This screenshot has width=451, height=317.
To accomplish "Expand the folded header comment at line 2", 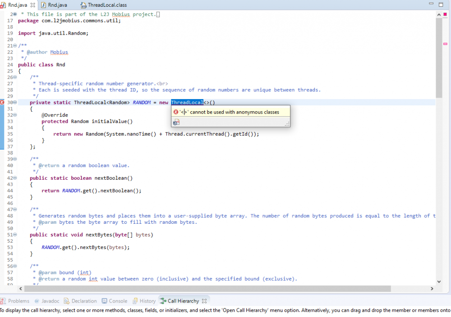I will pyautogui.click(x=15, y=14).
